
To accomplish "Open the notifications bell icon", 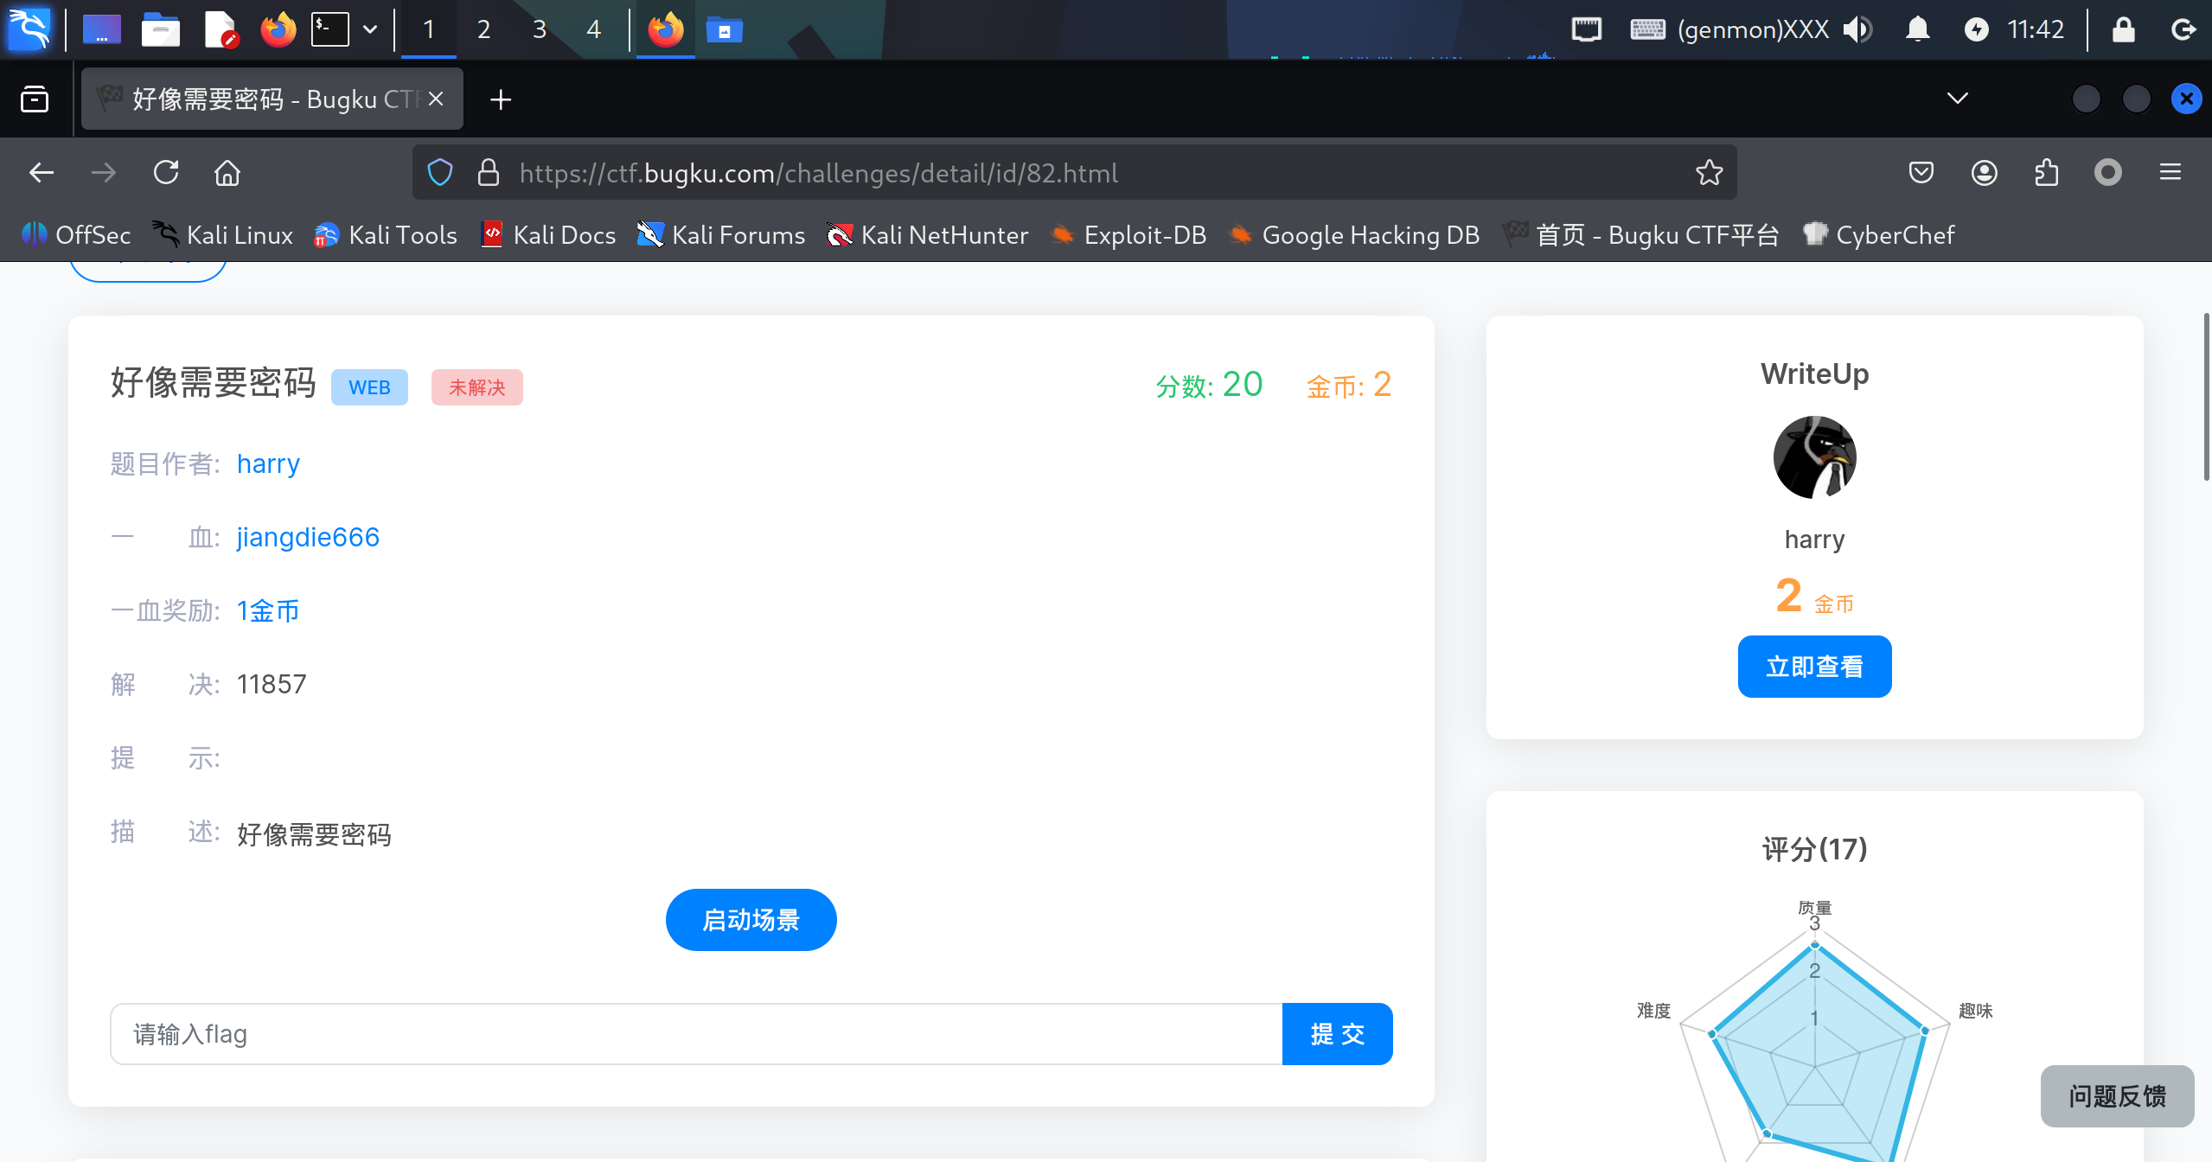I will 1918,29.
